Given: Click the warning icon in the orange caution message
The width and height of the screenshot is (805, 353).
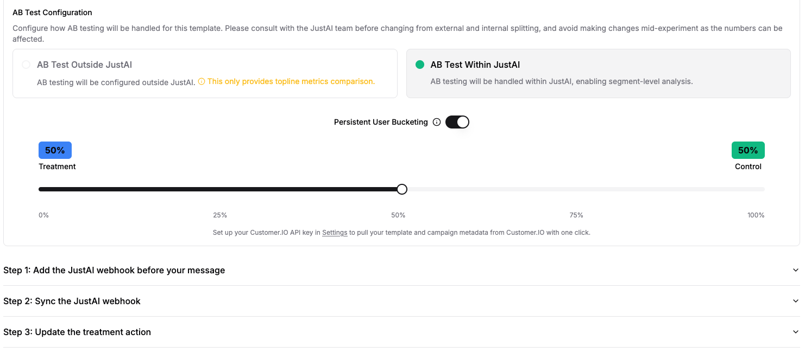Looking at the screenshot, I should tap(202, 81).
